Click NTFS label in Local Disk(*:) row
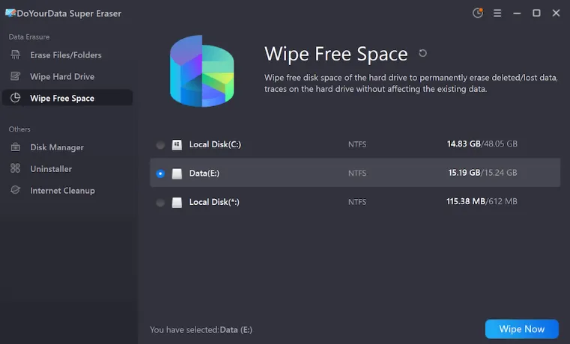570x344 pixels. pos(357,202)
